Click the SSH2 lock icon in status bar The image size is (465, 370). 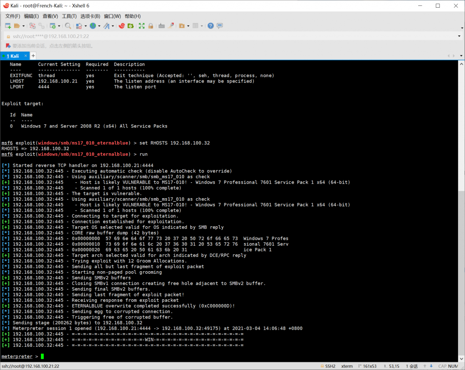[x=322, y=366]
